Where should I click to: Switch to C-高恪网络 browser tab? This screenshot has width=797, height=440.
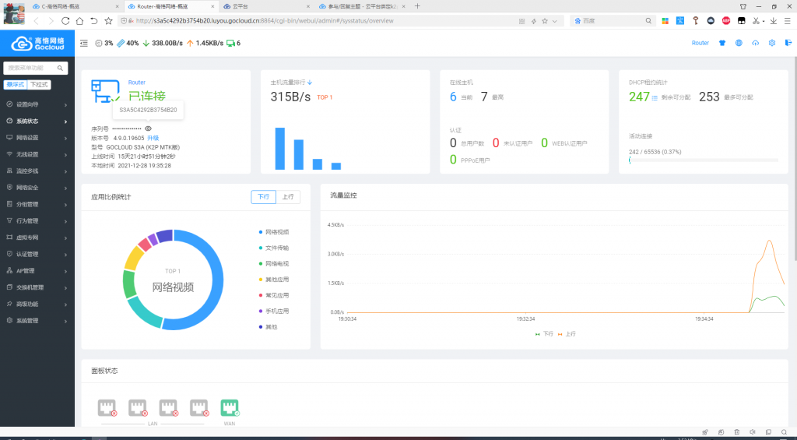(x=75, y=6)
